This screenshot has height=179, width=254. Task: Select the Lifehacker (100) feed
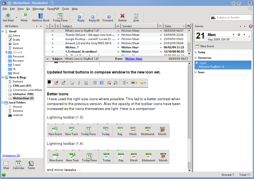[23, 94]
